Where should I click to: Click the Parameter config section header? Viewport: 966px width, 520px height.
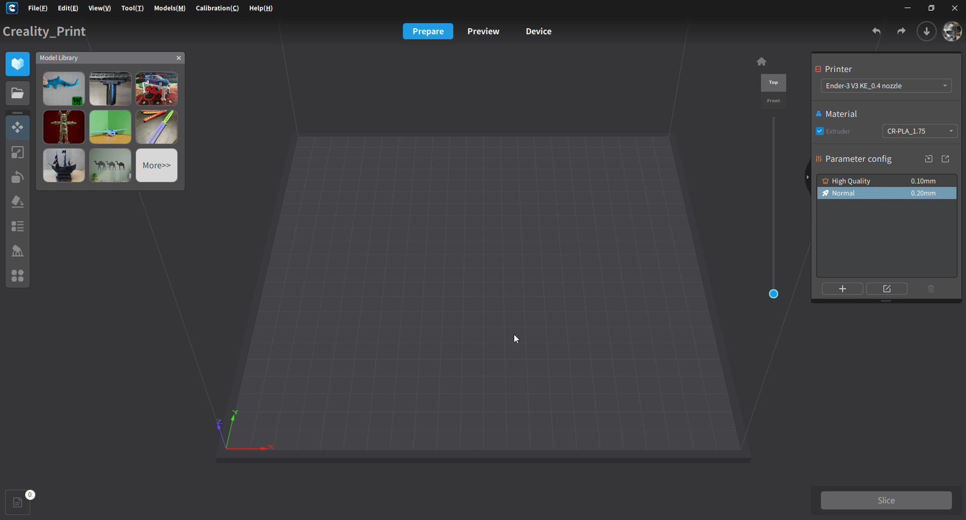(x=858, y=159)
